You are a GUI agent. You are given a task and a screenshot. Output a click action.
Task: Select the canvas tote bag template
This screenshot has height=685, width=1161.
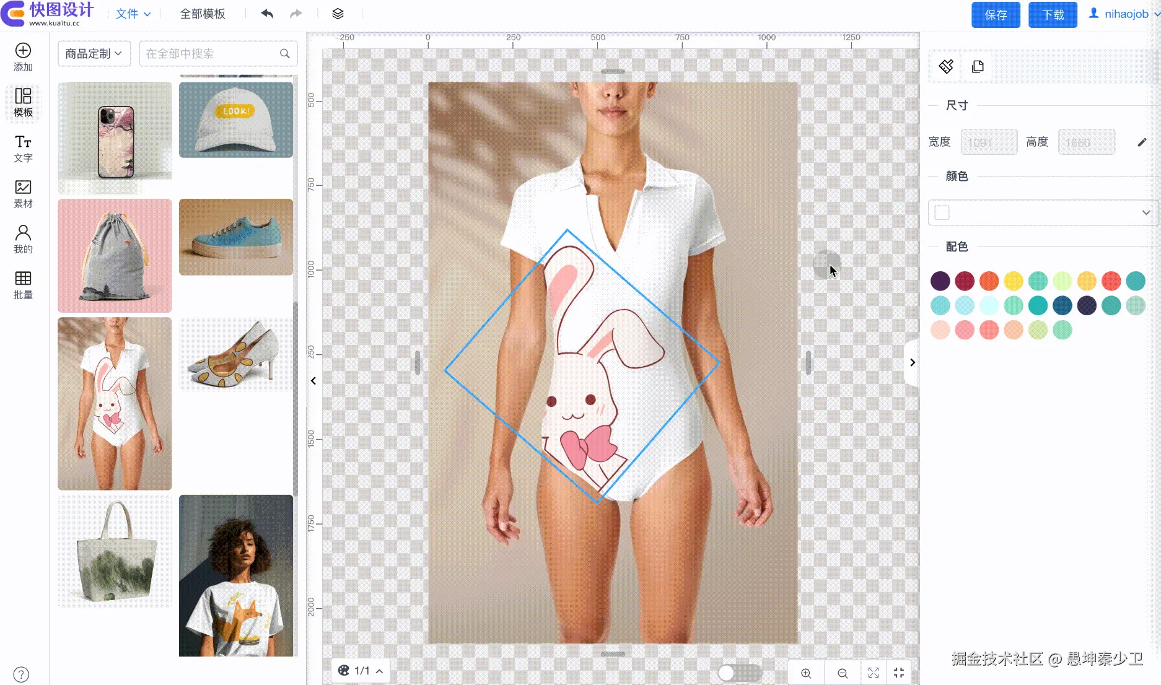click(115, 551)
